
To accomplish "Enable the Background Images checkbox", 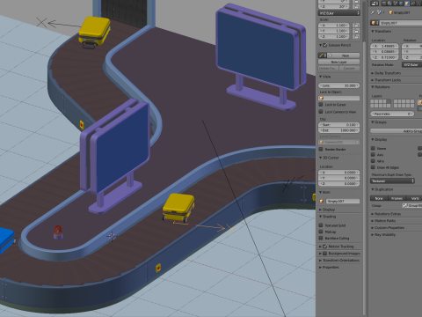I will [x=325, y=254].
